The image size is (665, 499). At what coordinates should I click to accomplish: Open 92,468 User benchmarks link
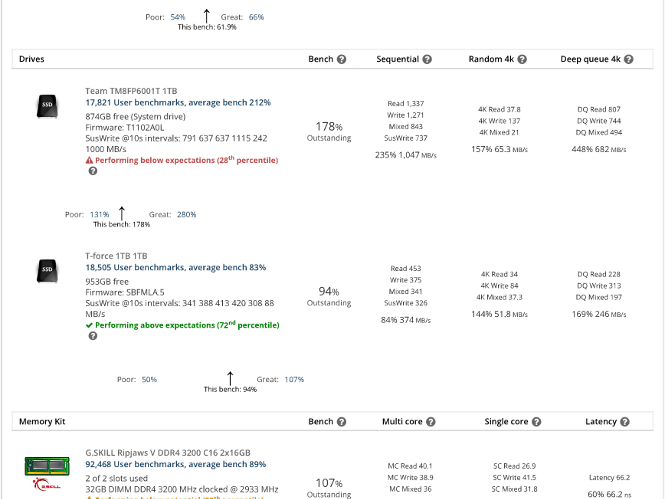pos(176,464)
